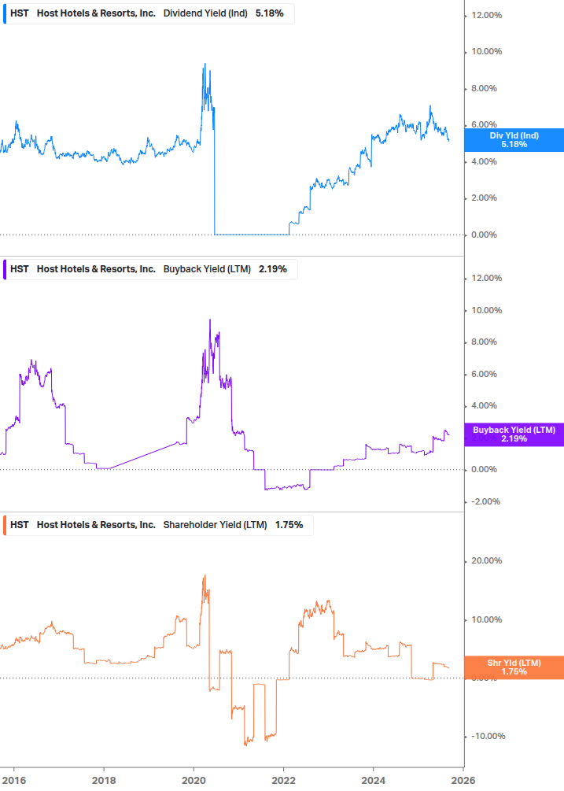Click the -10.00% tick on Shareholder Yield axis
Screen dimensions: 564x791
488,737
